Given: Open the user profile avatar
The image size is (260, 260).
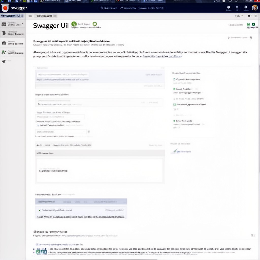Looking at the screenshot, I should [254, 8].
